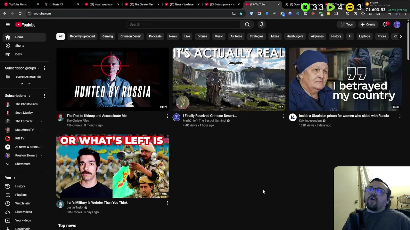Open Your videos in sidebar
410x230 pixels.
(x=25, y=220)
